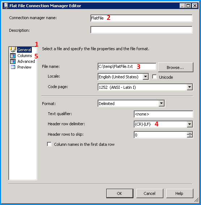Switch to the Preview page
The image size is (201, 205).
click(x=24, y=67)
